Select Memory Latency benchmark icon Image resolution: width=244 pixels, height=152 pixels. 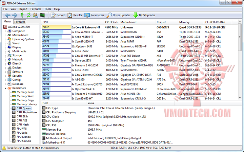pos(14,104)
